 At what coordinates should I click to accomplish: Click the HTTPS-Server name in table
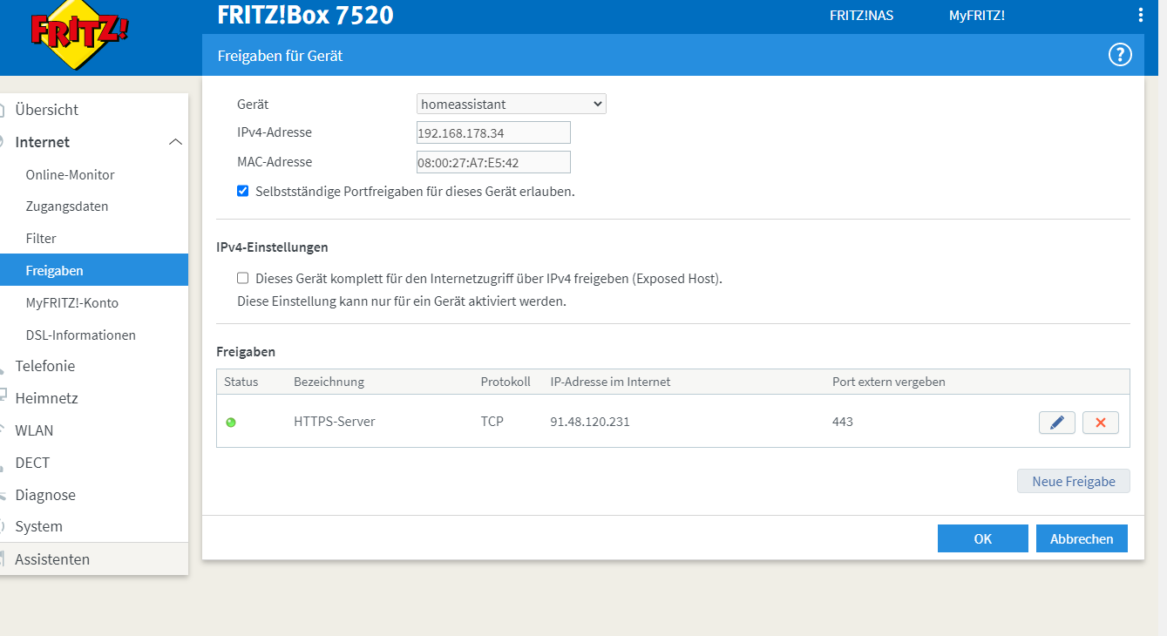pyautogui.click(x=335, y=422)
